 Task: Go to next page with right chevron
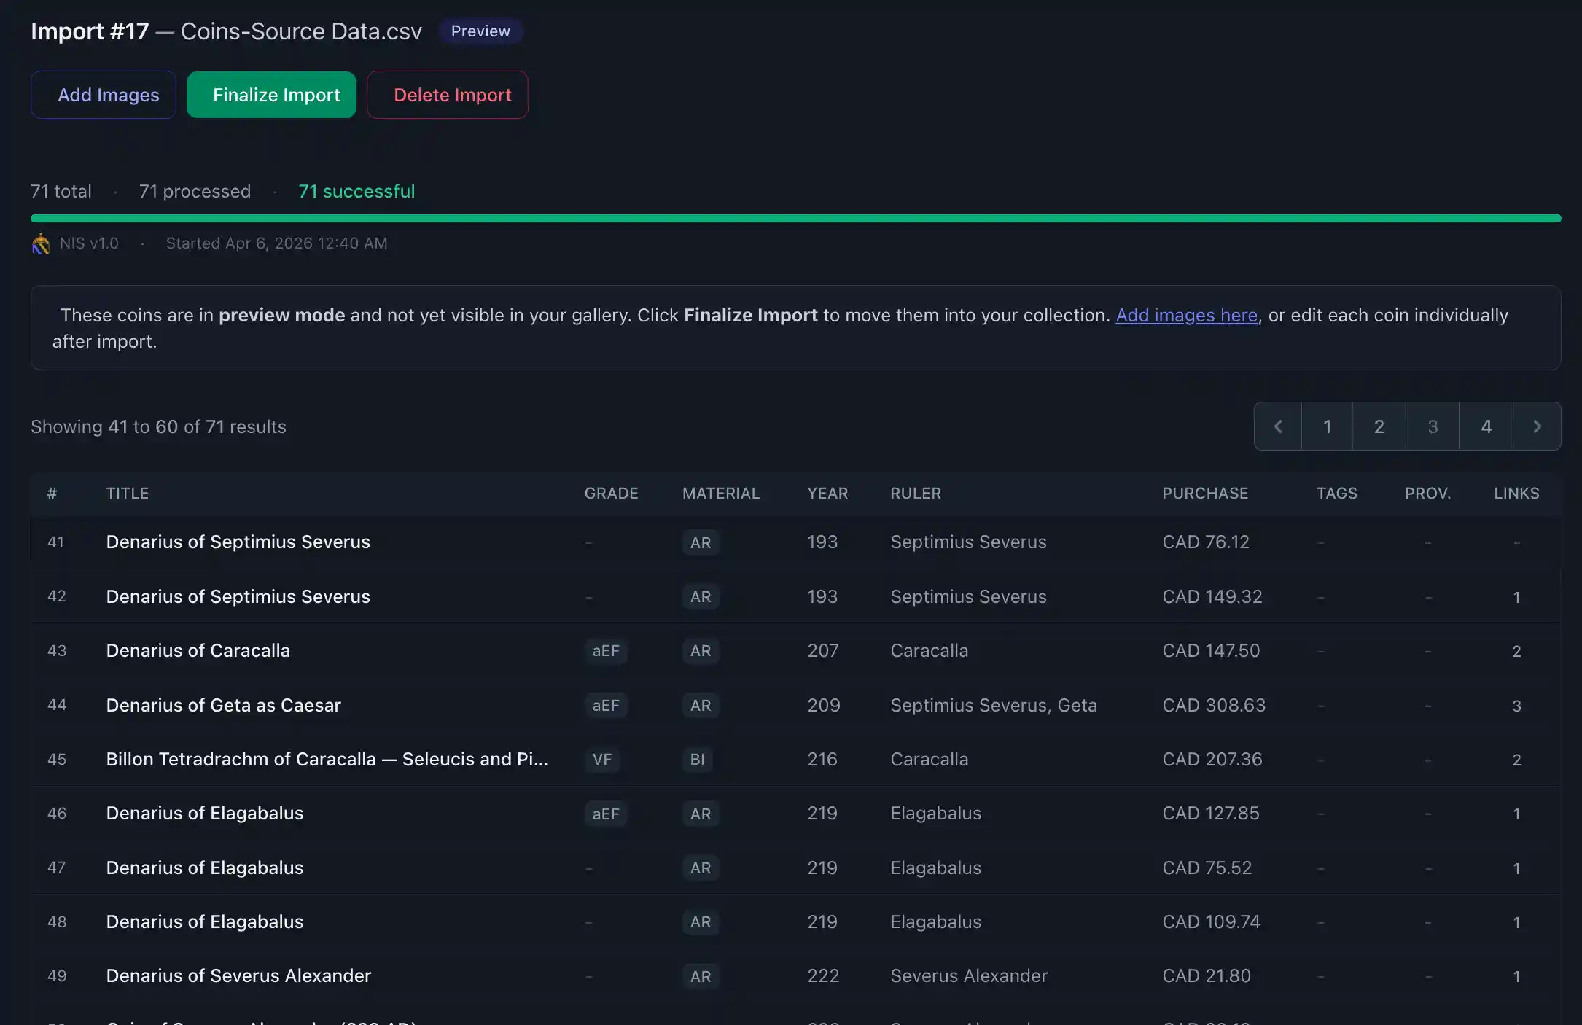click(x=1537, y=426)
